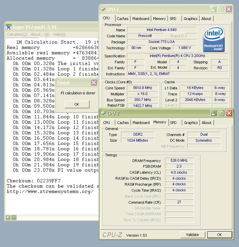Open About tab in the Memory CPU-Z window
The image size is (239, 247).
[207, 123]
